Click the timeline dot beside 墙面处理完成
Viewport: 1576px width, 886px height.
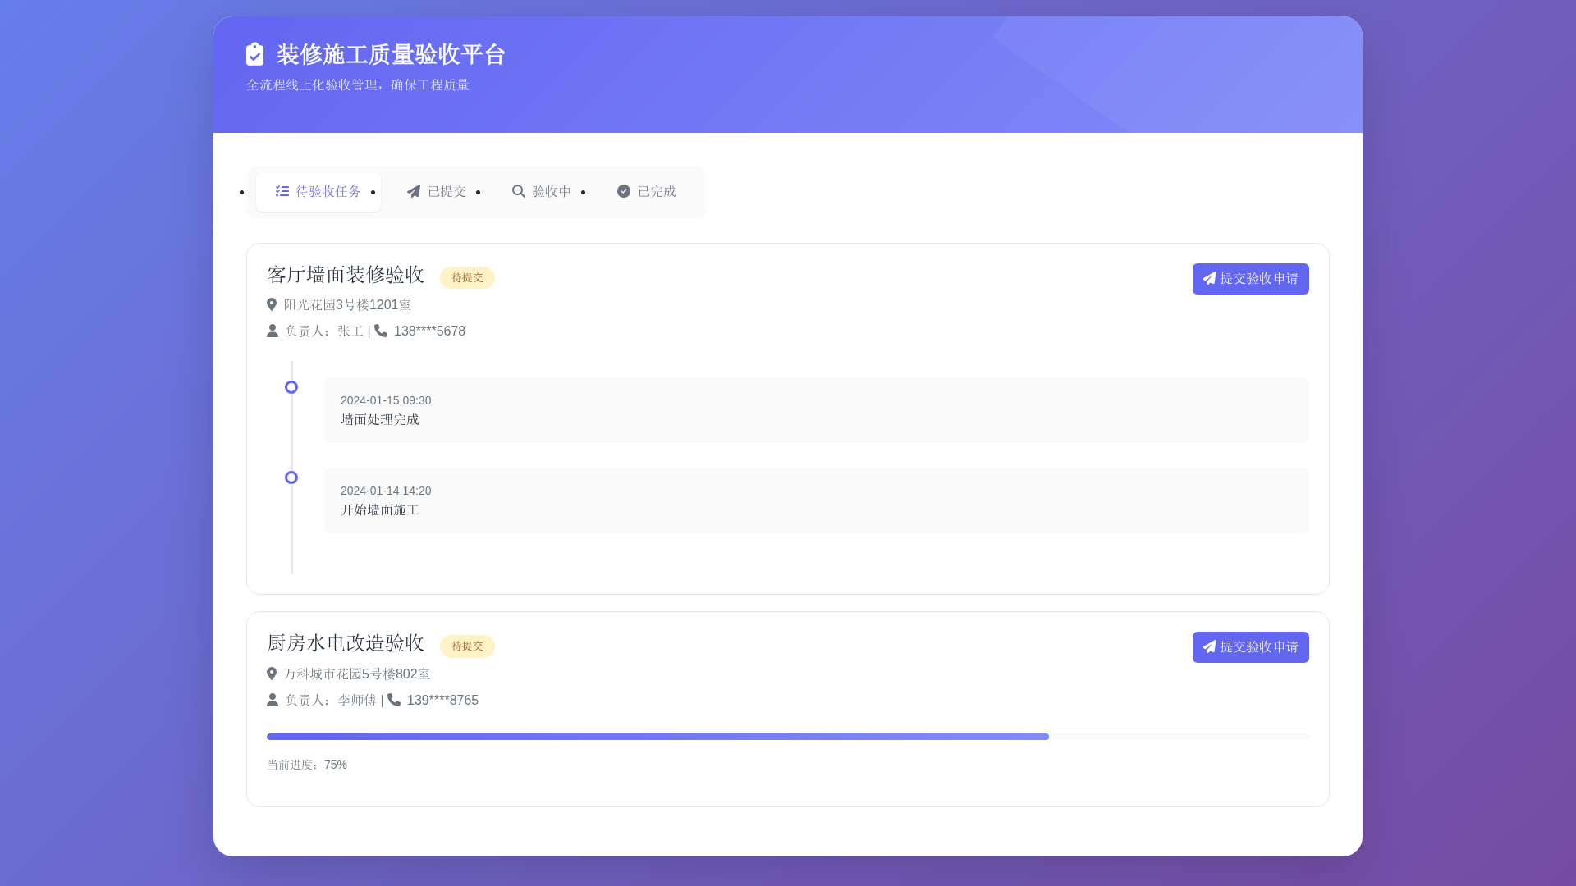click(x=291, y=386)
